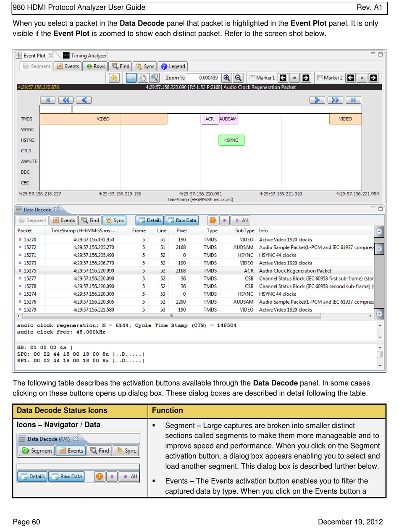Select packet row 15275 Audio Clock Regeneration

coord(194,271)
